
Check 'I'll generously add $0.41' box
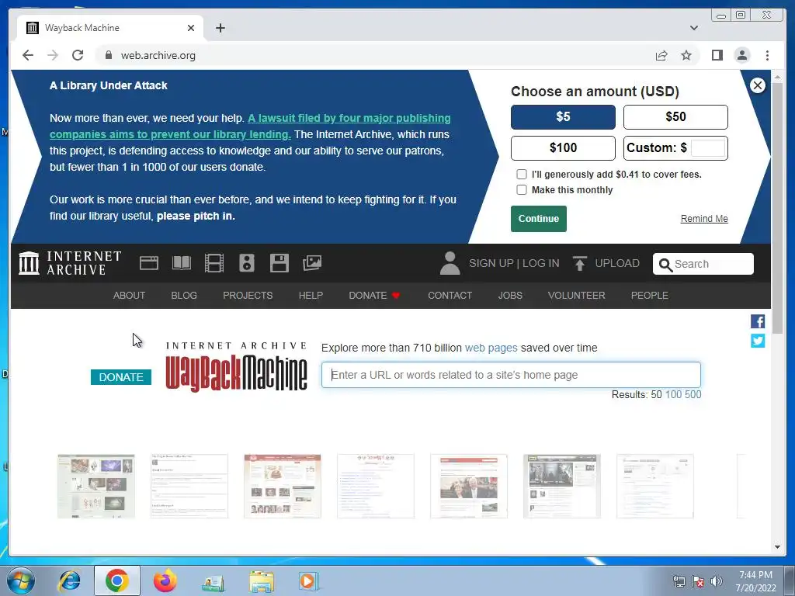click(x=521, y=175)
